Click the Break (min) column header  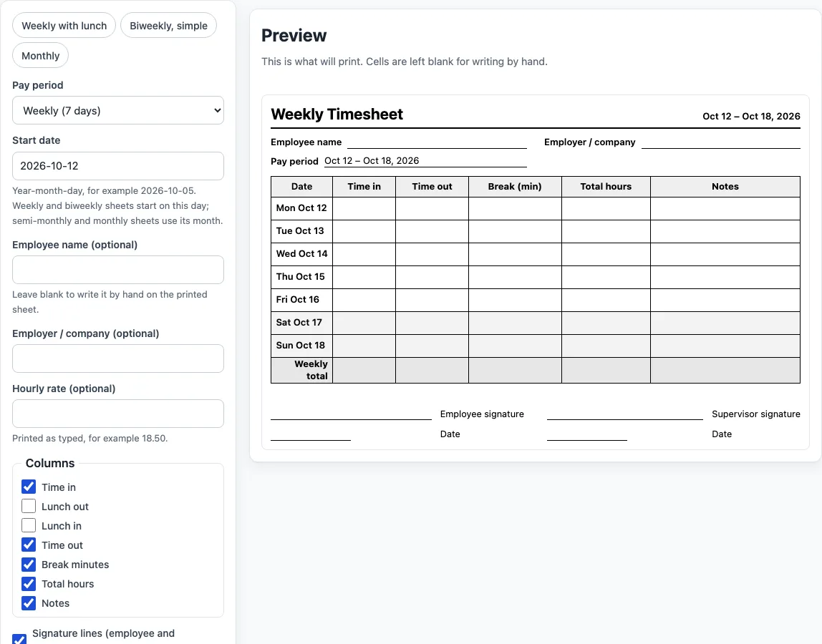coord(515,187)
